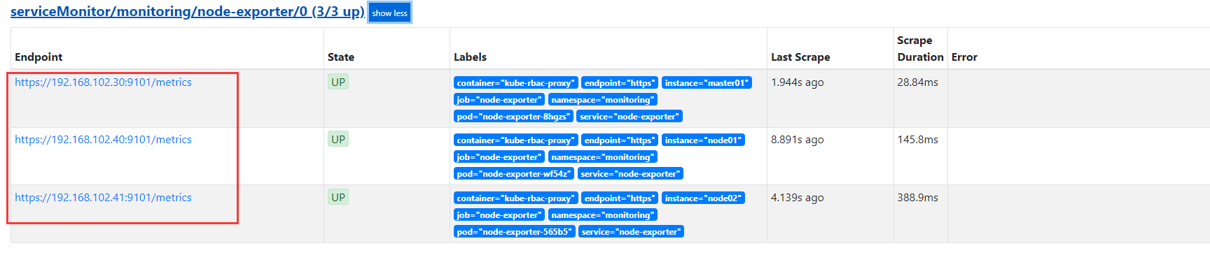Click the 145.8ms scrape duration
The image size is (1210, 255).
coord(917,140)
